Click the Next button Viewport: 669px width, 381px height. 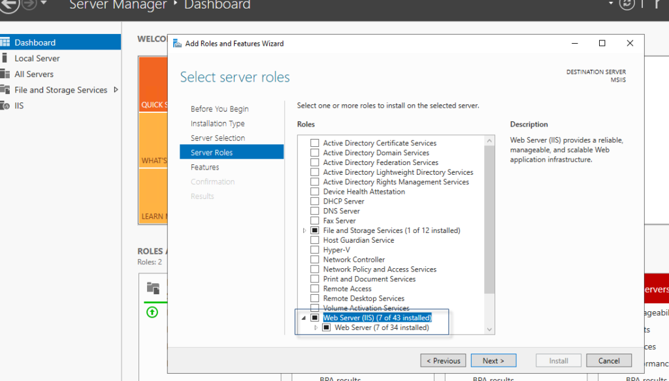click(494, 361)
